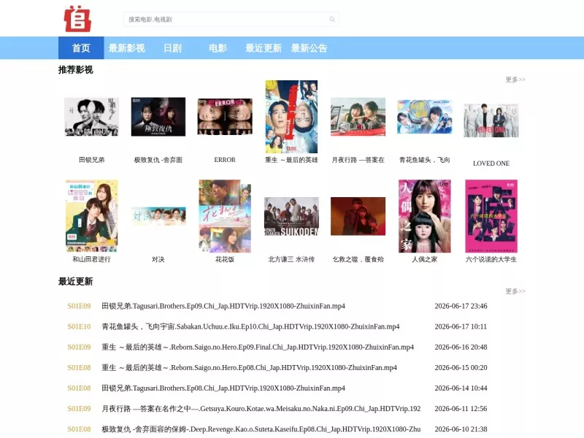Open the 对决 banner thumbnail
The width and height of the screenshot is (584, 438).
click(x=158, y=216)
